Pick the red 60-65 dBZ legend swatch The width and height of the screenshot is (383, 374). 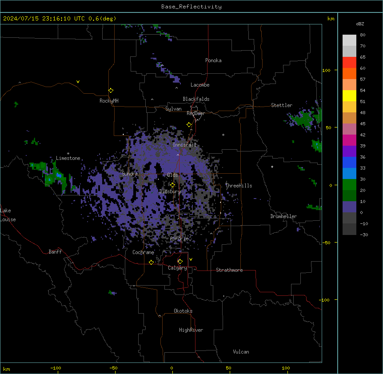349,63
